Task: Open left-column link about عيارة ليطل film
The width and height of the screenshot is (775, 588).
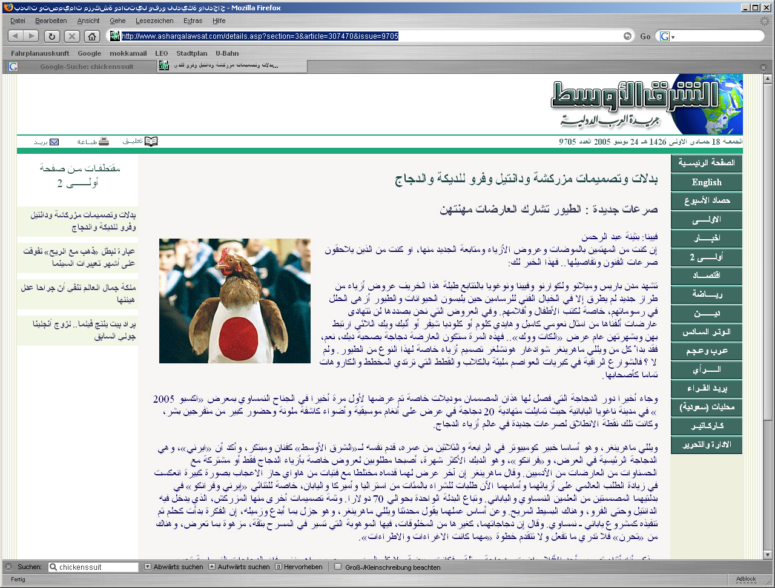Action: tap(79, 257)
